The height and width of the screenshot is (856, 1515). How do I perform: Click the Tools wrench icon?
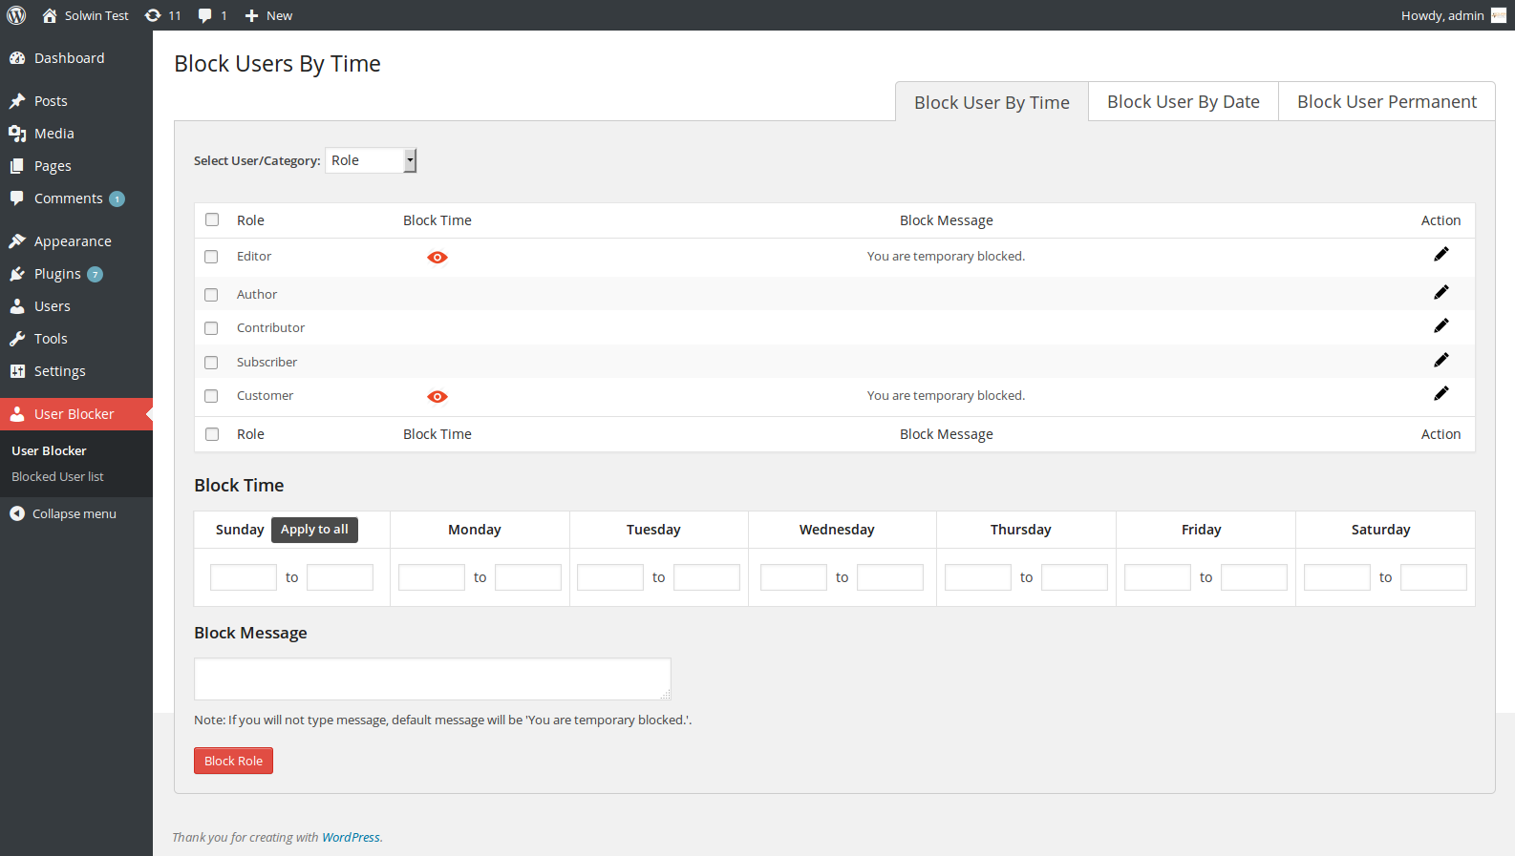pos(17,339)
